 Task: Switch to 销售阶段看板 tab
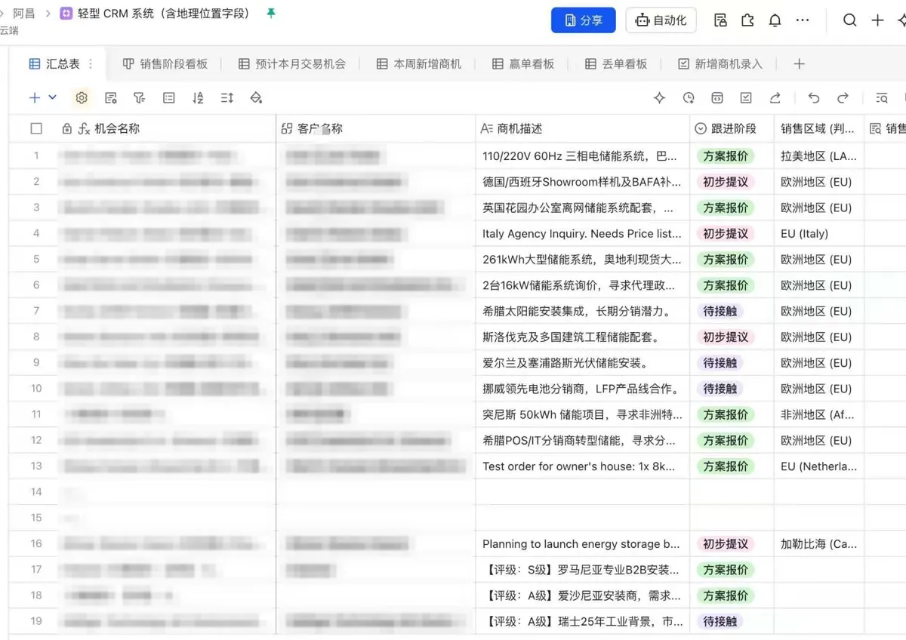[x=165, y=64]
